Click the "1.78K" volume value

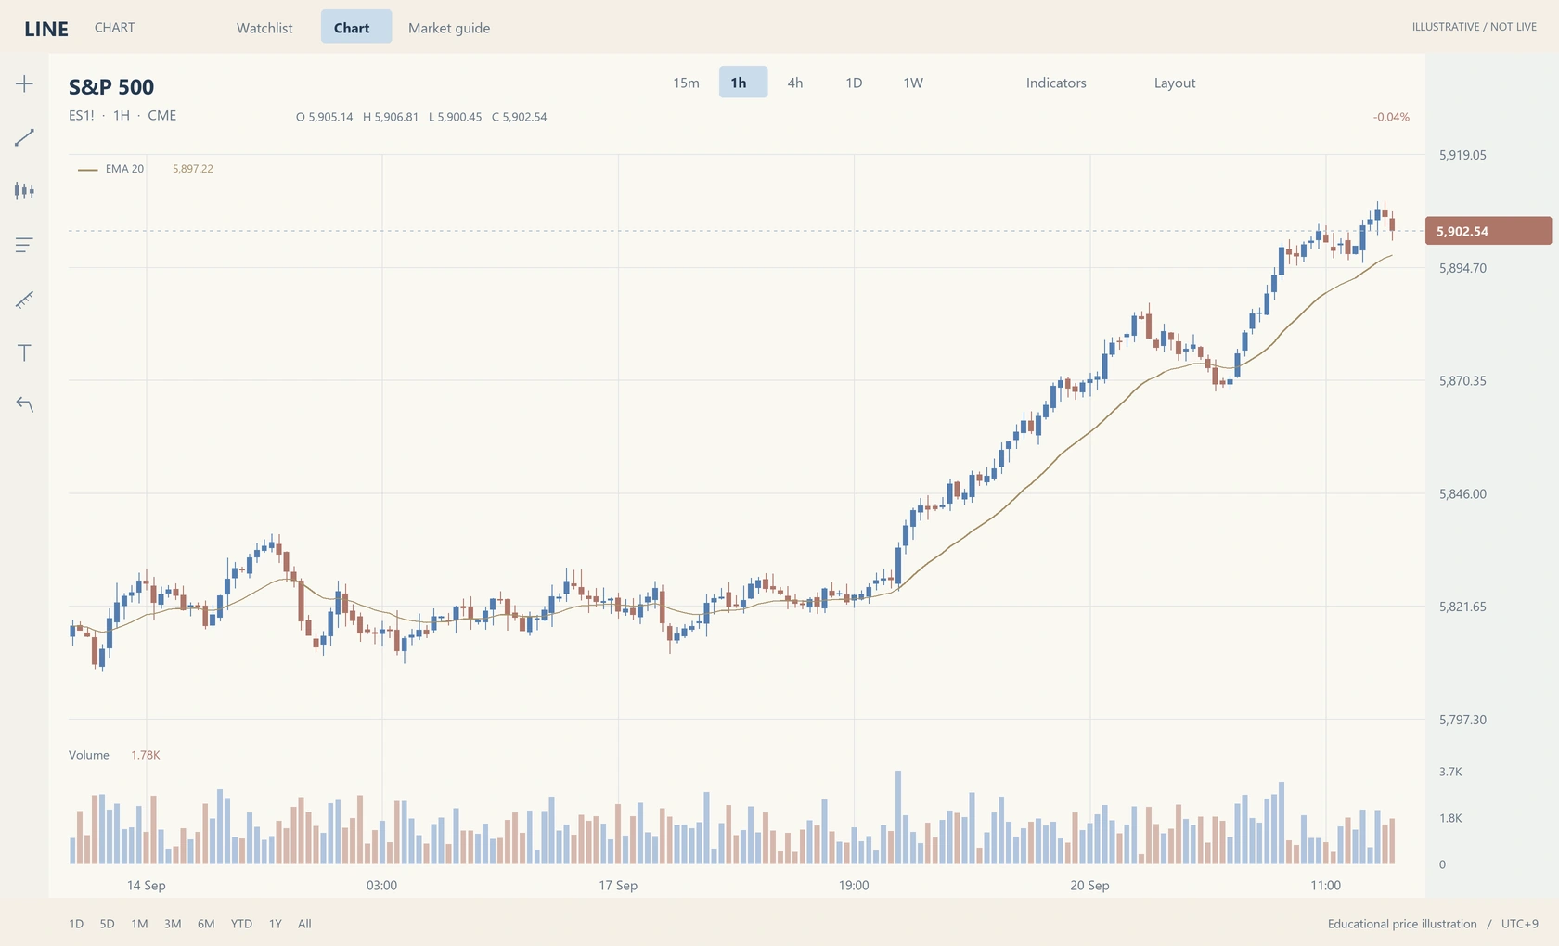[146, 755]
